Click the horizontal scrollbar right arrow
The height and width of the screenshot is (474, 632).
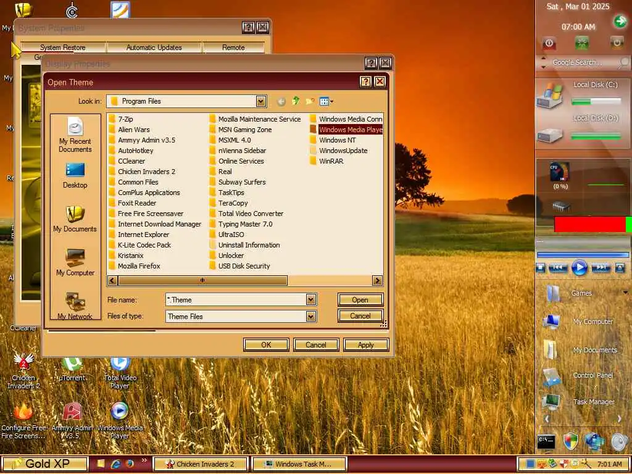tap(377, 280)
